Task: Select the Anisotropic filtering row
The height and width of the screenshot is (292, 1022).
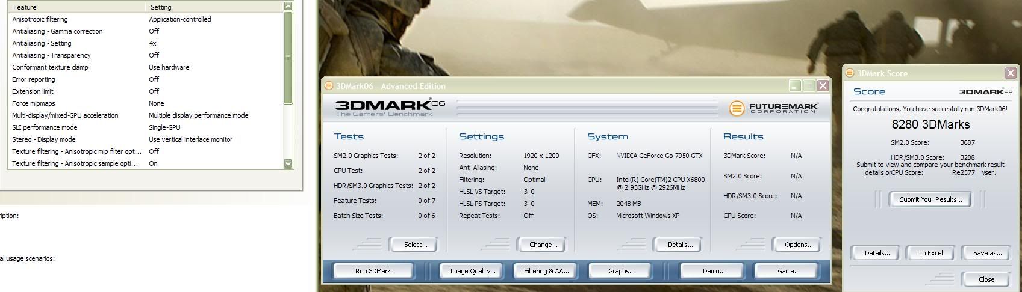Action: click(145, 19)
